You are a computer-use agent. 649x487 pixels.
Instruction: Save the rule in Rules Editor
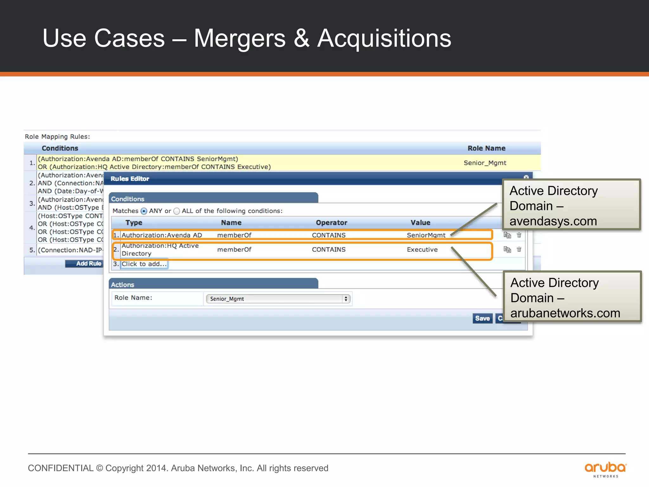click(x=482, y=318)
